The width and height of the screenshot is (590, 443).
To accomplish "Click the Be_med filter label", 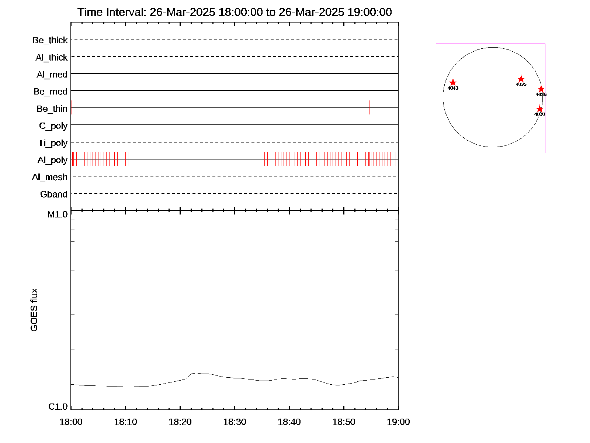I will 51,92.
